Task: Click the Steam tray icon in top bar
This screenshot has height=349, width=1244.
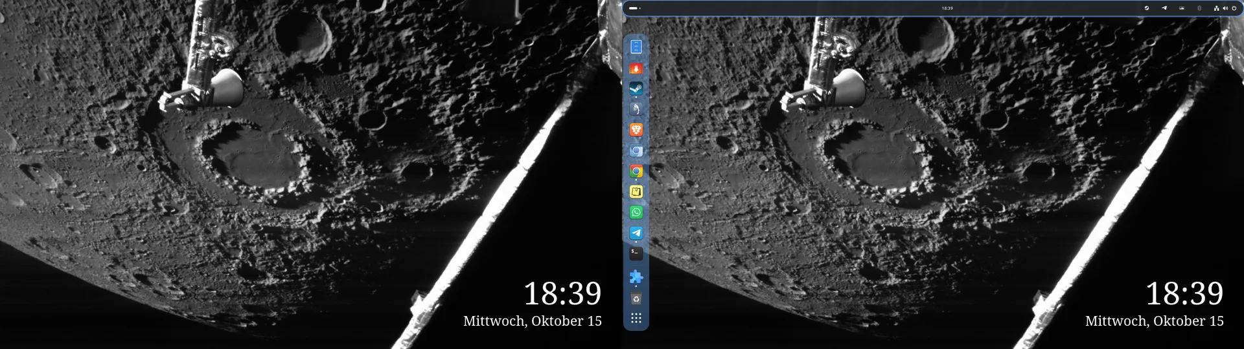Action: [1147, 8]
